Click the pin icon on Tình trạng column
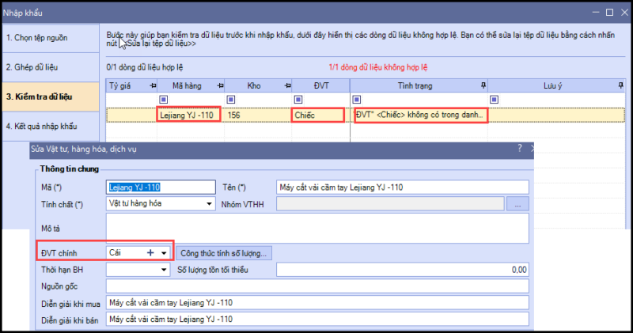The image size is (633, 333). (x=484, y=84)
